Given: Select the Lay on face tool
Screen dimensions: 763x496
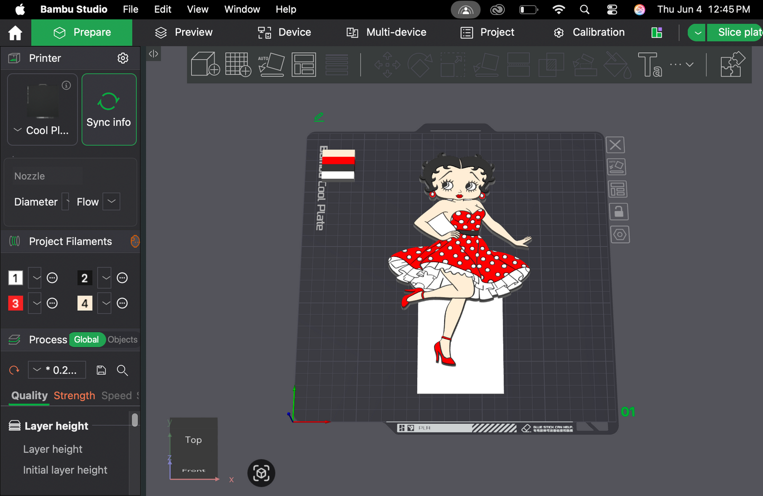Looking at the screenshot, I should pyautogui.click(x=486, y=65).
